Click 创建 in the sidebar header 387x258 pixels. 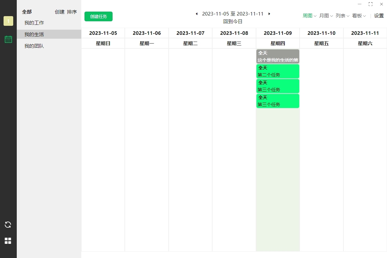(x=60, y=12)
